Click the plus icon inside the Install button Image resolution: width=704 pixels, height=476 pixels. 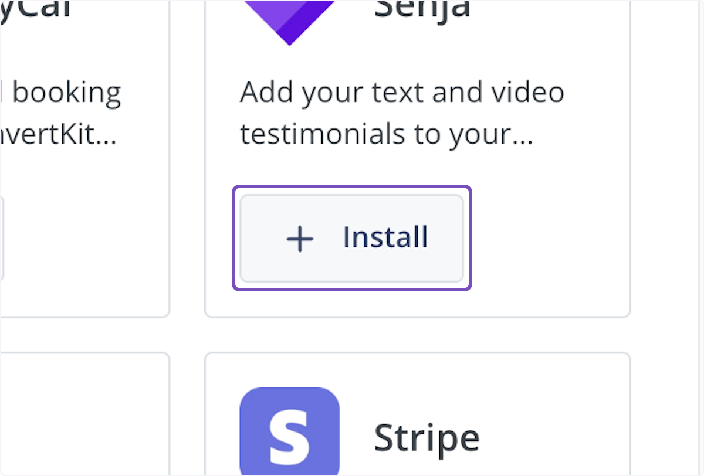click(x=300, y=238)
